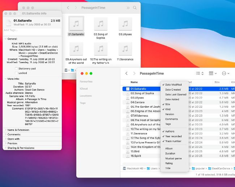Screen dimensions: 235x187
Task: Select 16.Spirit in the file list
Action: click(136, 156)
